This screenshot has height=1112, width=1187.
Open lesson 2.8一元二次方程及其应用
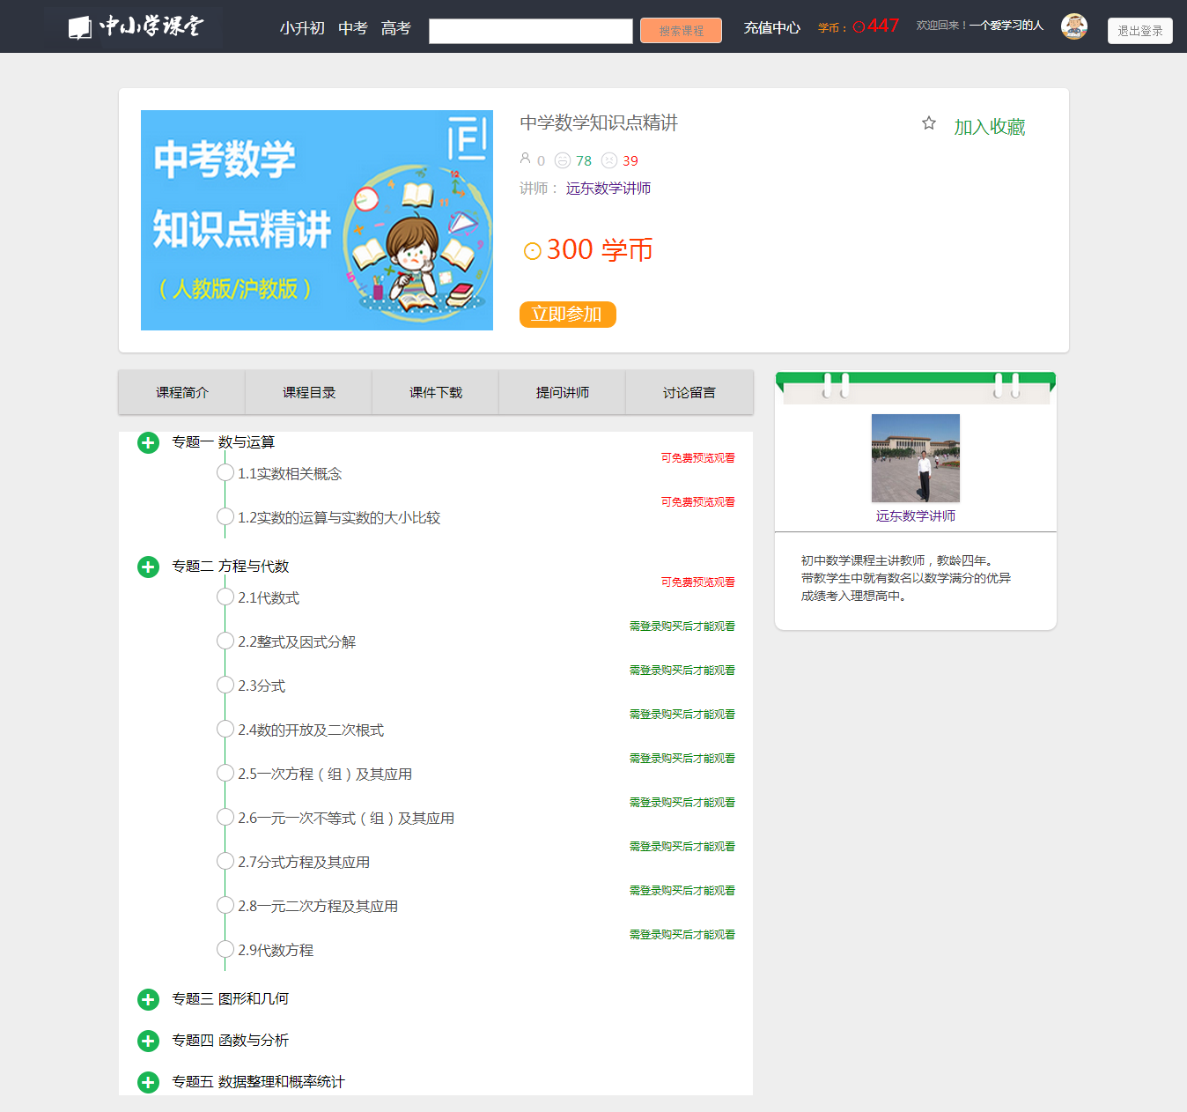(x=318, y=906)
